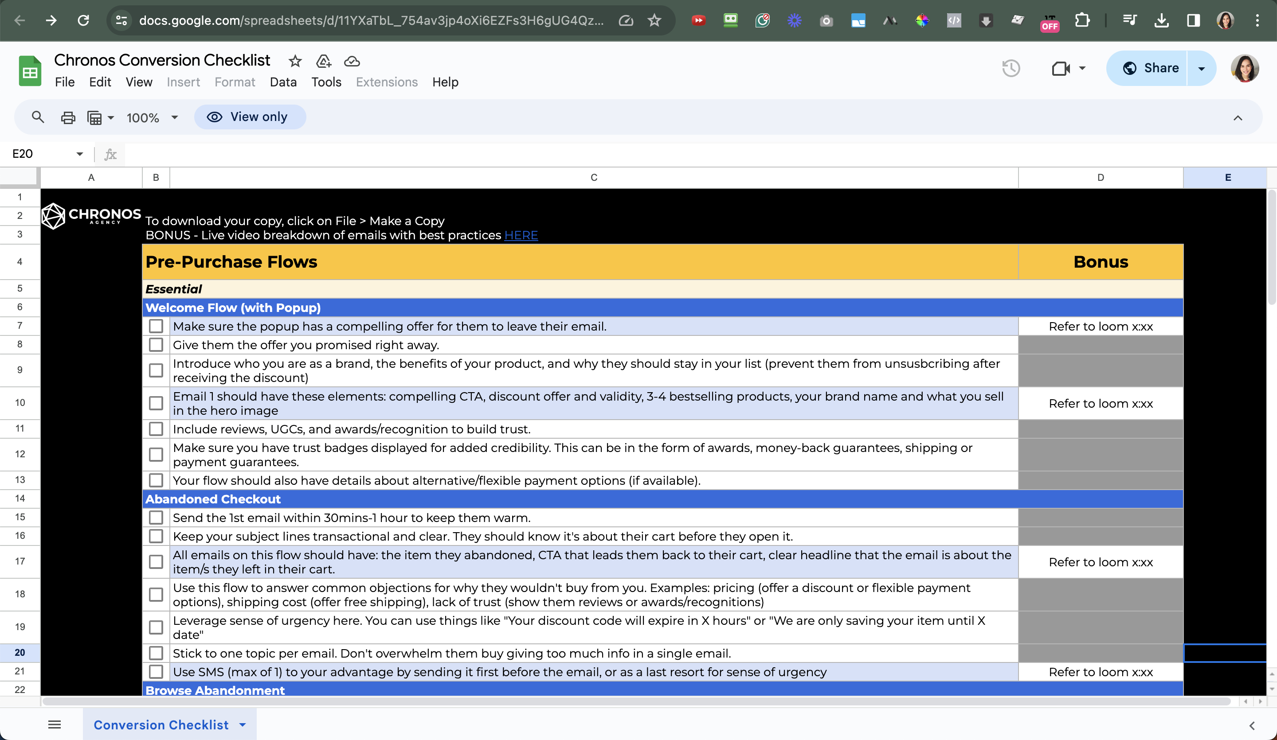
Task: Open the Data menu
Action: click(x=283, y=82)
